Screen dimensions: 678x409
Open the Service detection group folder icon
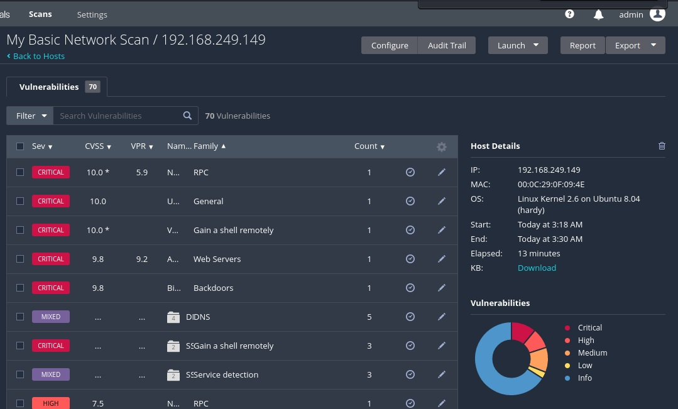[x=173, y=375]
